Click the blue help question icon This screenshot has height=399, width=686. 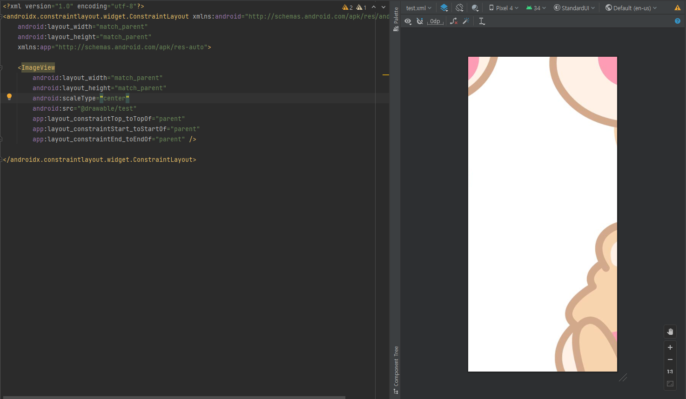coord(678,21)
